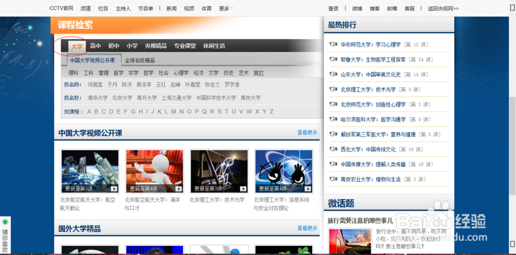Click camera icon beside 华东师范大学 学习心理学
Screen dimensions: 516x255
(333, 44)
